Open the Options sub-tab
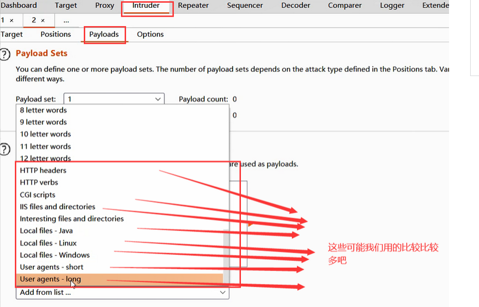This screenshot has width=479, height=307. click(150, 34)
